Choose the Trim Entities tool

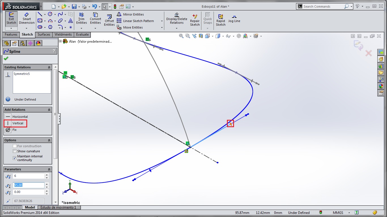tap(81, 18)
